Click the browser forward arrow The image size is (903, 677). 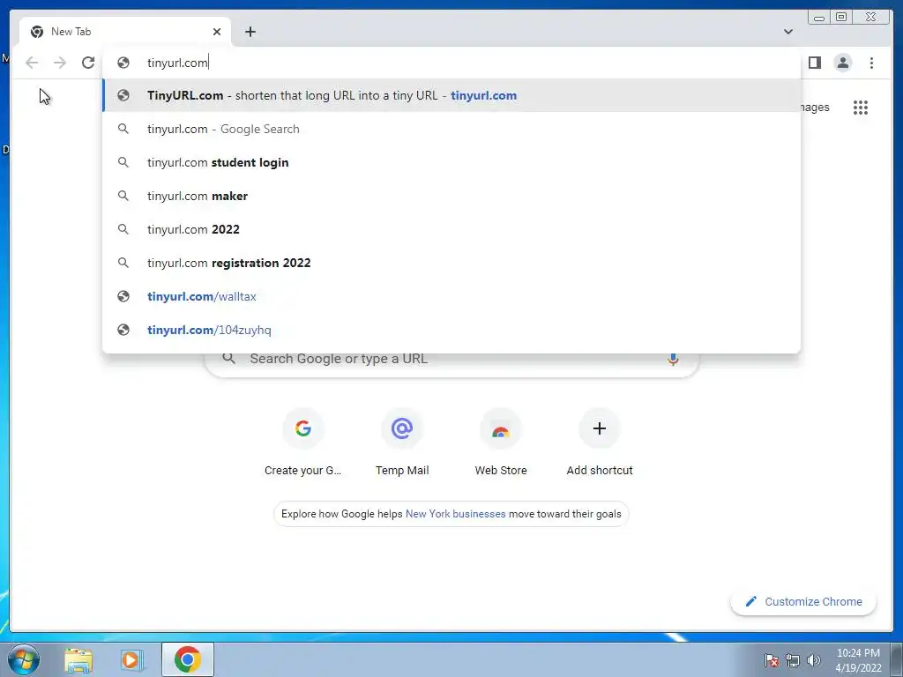[60, 63]
